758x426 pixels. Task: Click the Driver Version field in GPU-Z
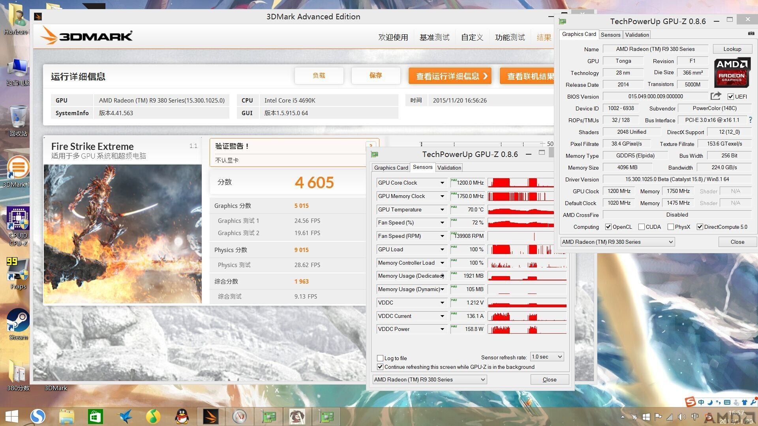pyautogui.click(x=677, y=179)
